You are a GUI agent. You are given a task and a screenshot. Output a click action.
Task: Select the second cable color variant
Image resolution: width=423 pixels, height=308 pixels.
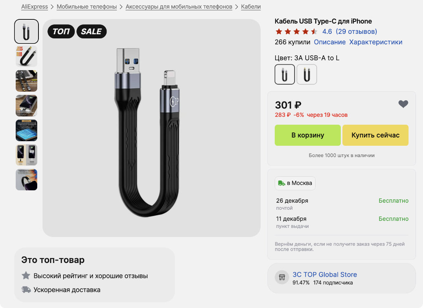[307, 74]
